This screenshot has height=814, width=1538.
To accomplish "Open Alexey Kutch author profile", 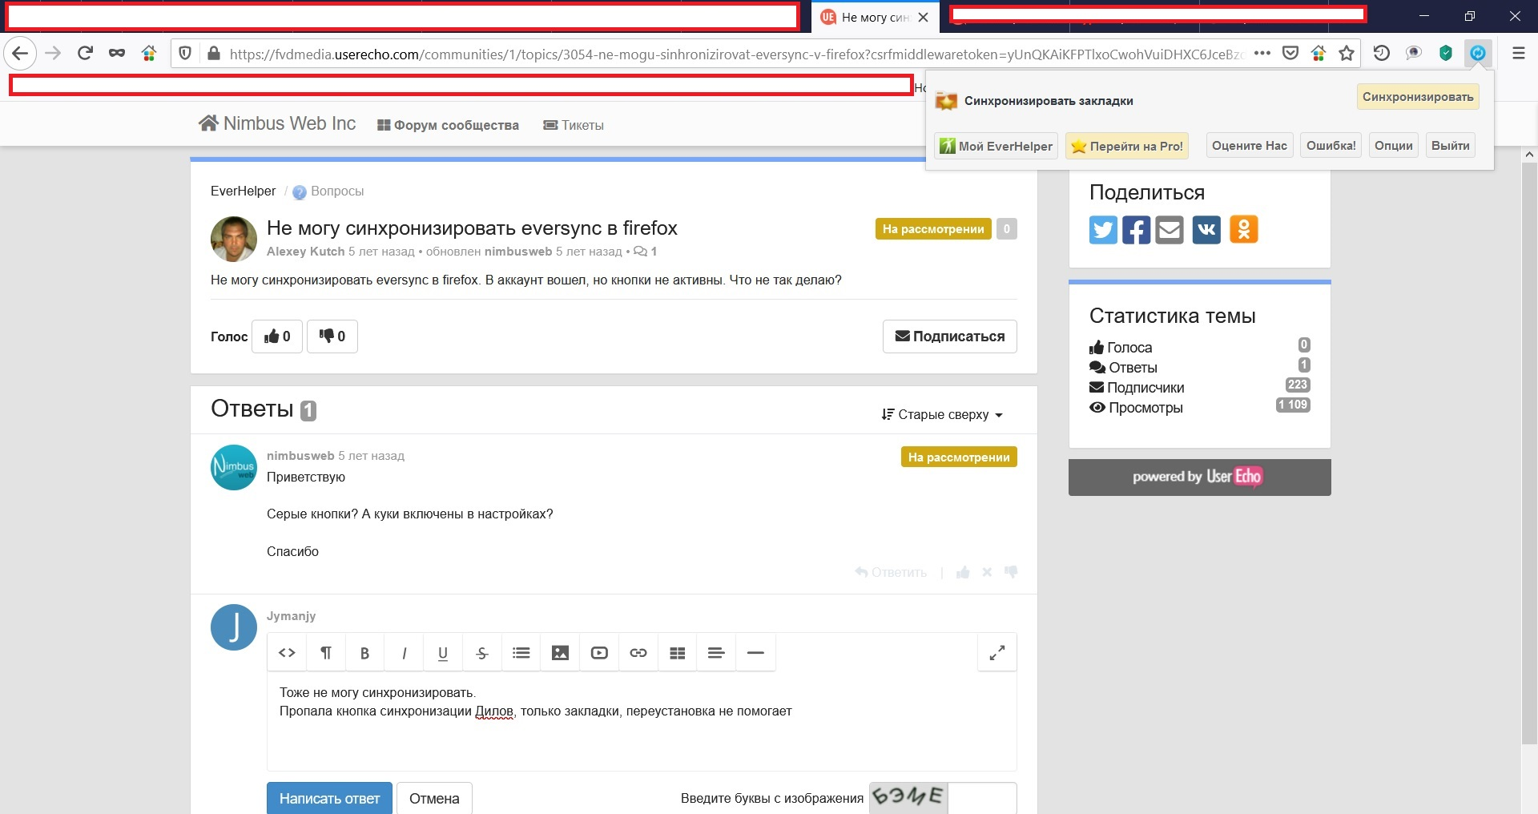I will point(305,252).
